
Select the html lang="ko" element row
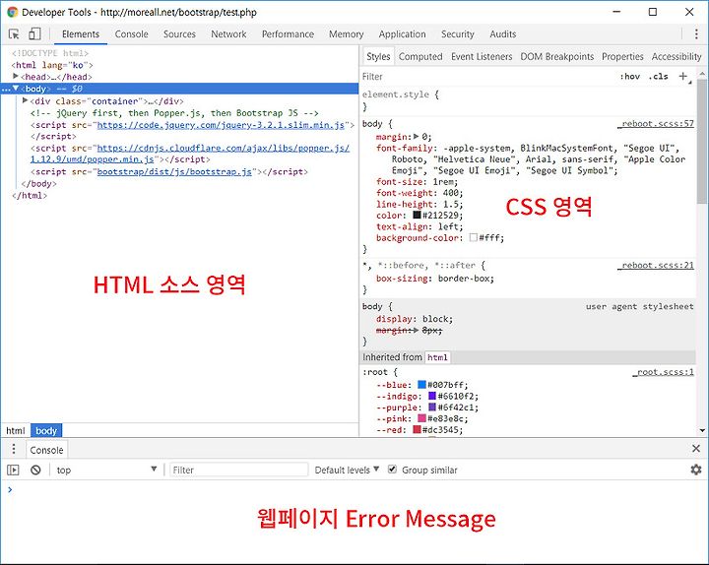click(52, 65)
